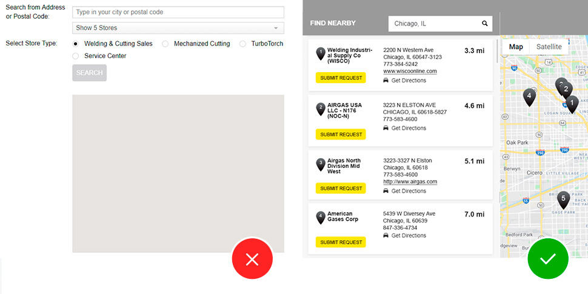Click numbered marker 2 beside AIRGAS USA LLC

321,109
